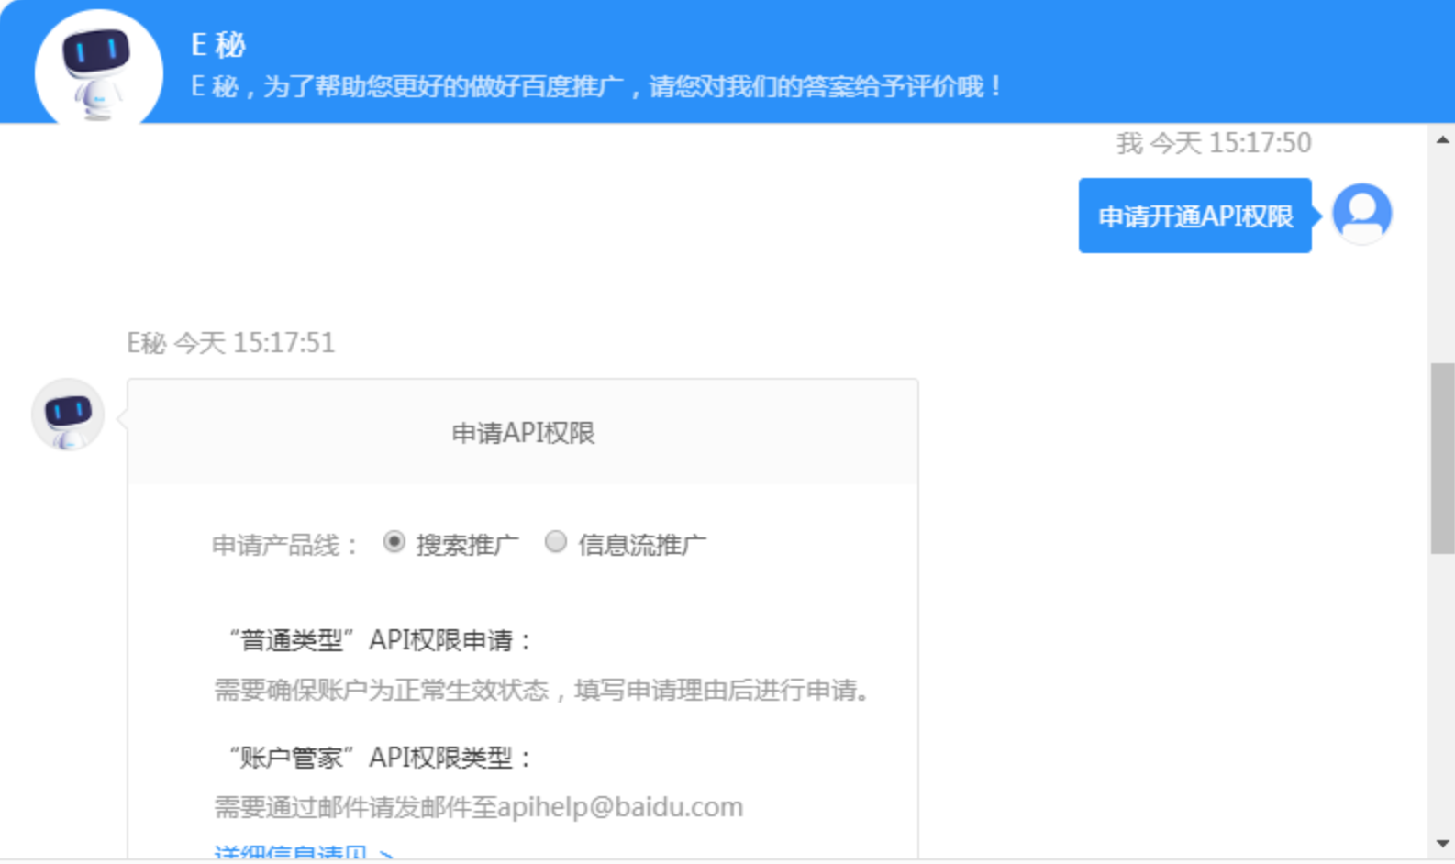Click the apihelp@baidu.com email text
This screenshot has width=1455, height=864.
tap(620, 807)
